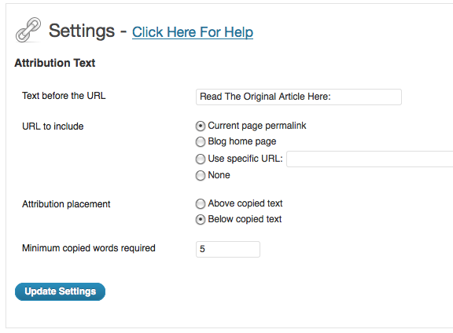The image size is (453, 333).
Task: Click the 'Text before the URL' label
Action: pyautogui.click(x=64, y=96)
